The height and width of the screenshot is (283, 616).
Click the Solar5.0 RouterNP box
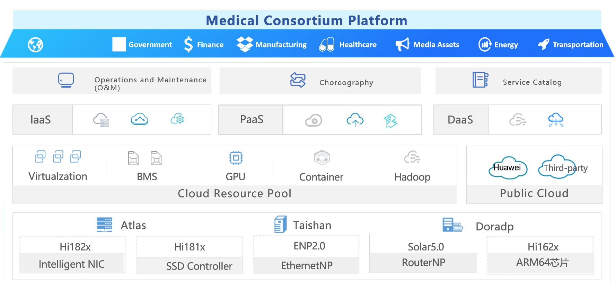pos(423,254)
